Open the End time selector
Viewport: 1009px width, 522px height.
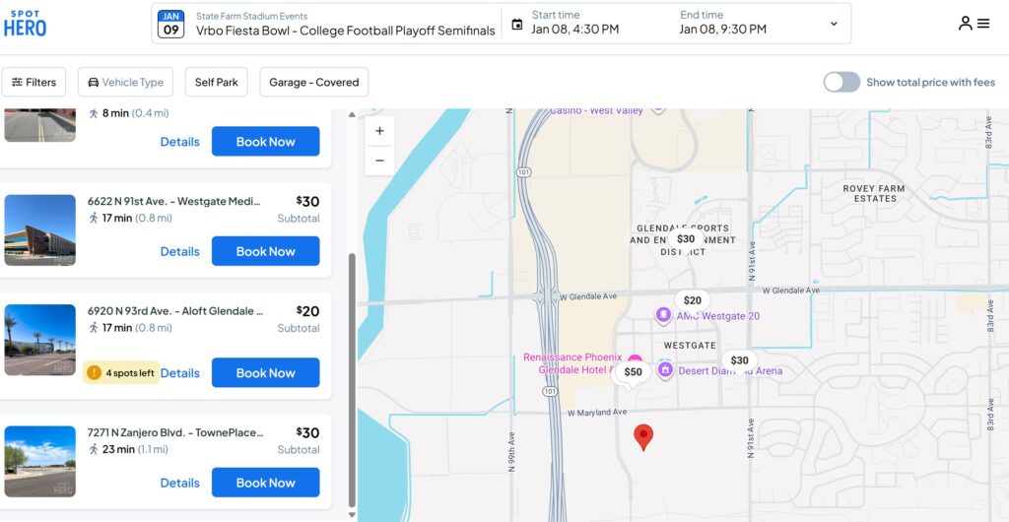(x=723, y=23)
